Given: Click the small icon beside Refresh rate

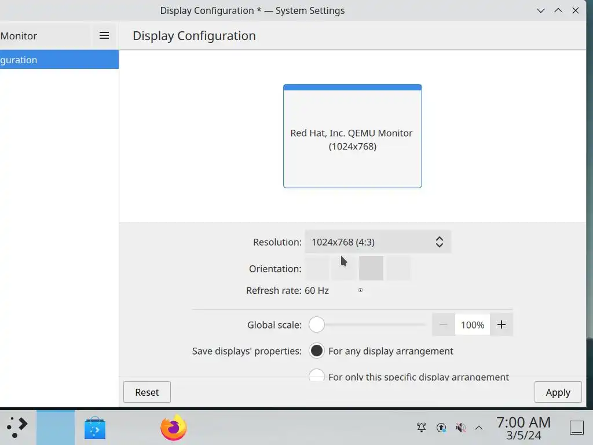Looking at the screenshot, I should pyautogui.click(x=360, y=290).
